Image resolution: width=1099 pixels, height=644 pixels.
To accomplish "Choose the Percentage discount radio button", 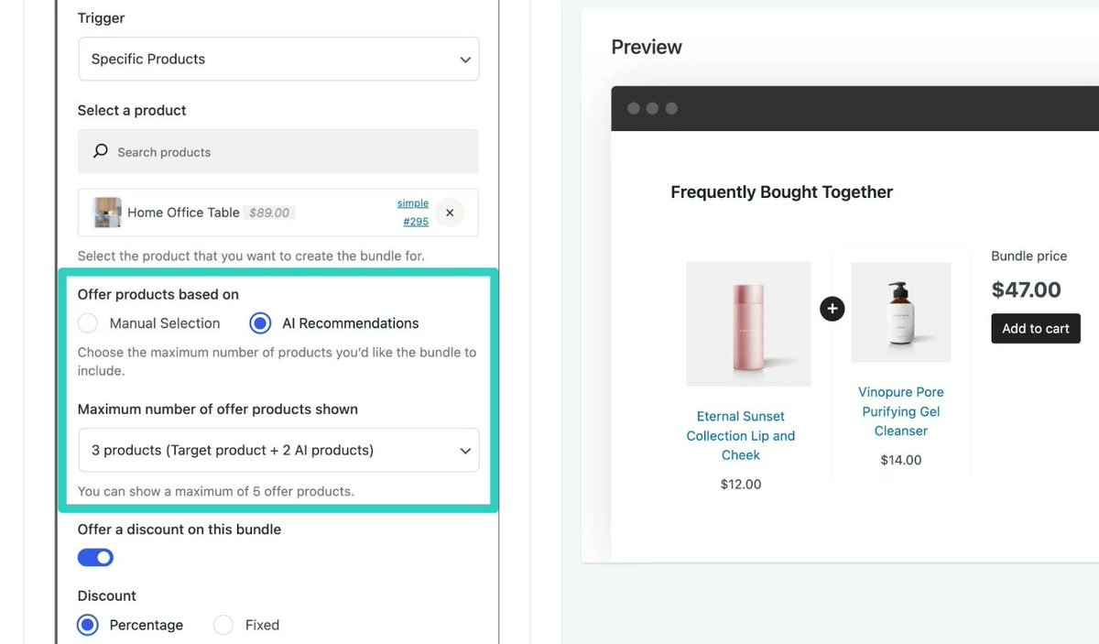I will pyautogui.click(x=88, y=625).
